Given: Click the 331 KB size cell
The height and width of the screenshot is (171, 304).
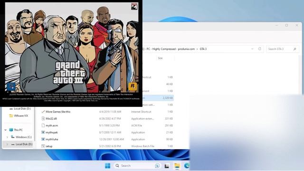Looking at the screenshot, I should click(x=169, y=118).
